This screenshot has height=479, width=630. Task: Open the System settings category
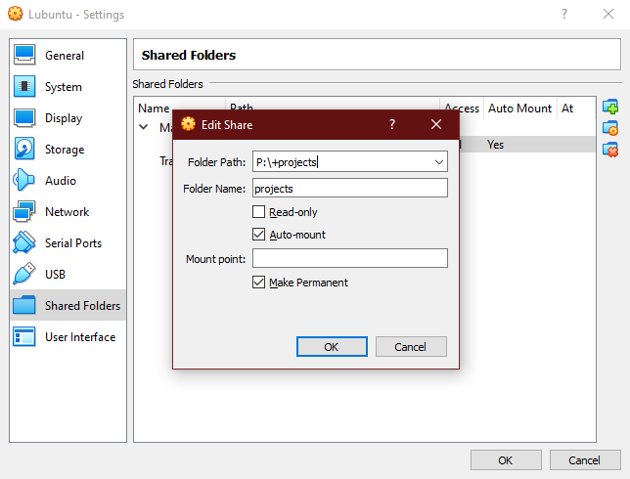point(67,87)
